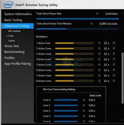The image size is (124, 125).
Task: Reset the 6 Active Cores multiplier
Action: pyautogui.click(x=114, y=70)
